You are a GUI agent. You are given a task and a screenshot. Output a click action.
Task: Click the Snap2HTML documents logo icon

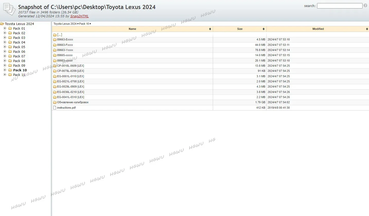[9, 9]
